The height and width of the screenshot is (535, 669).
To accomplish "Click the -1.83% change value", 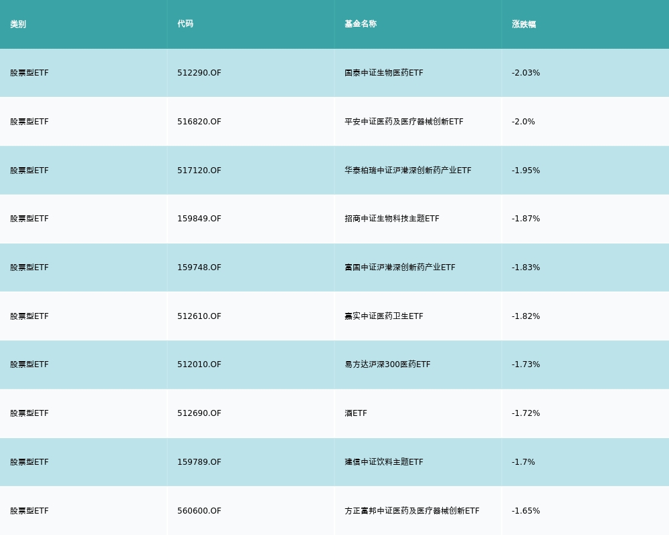I will [526, 267].
